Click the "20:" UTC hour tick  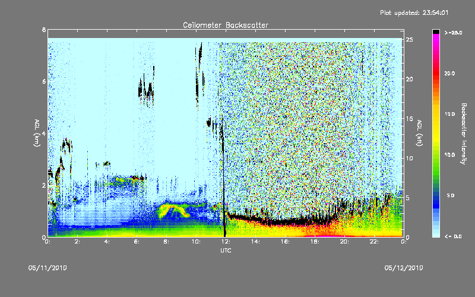coord(344,242)
